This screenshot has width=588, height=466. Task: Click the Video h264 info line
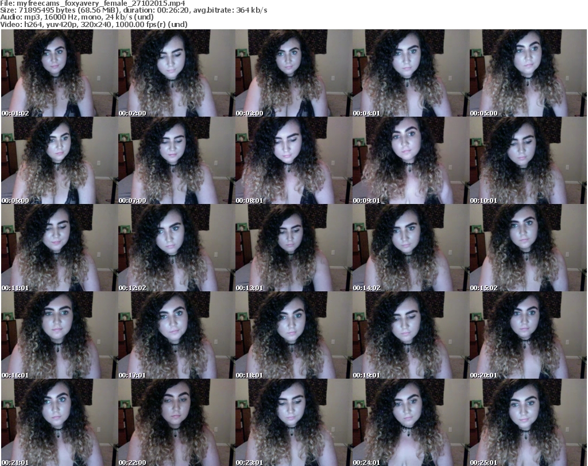point(94,24)
